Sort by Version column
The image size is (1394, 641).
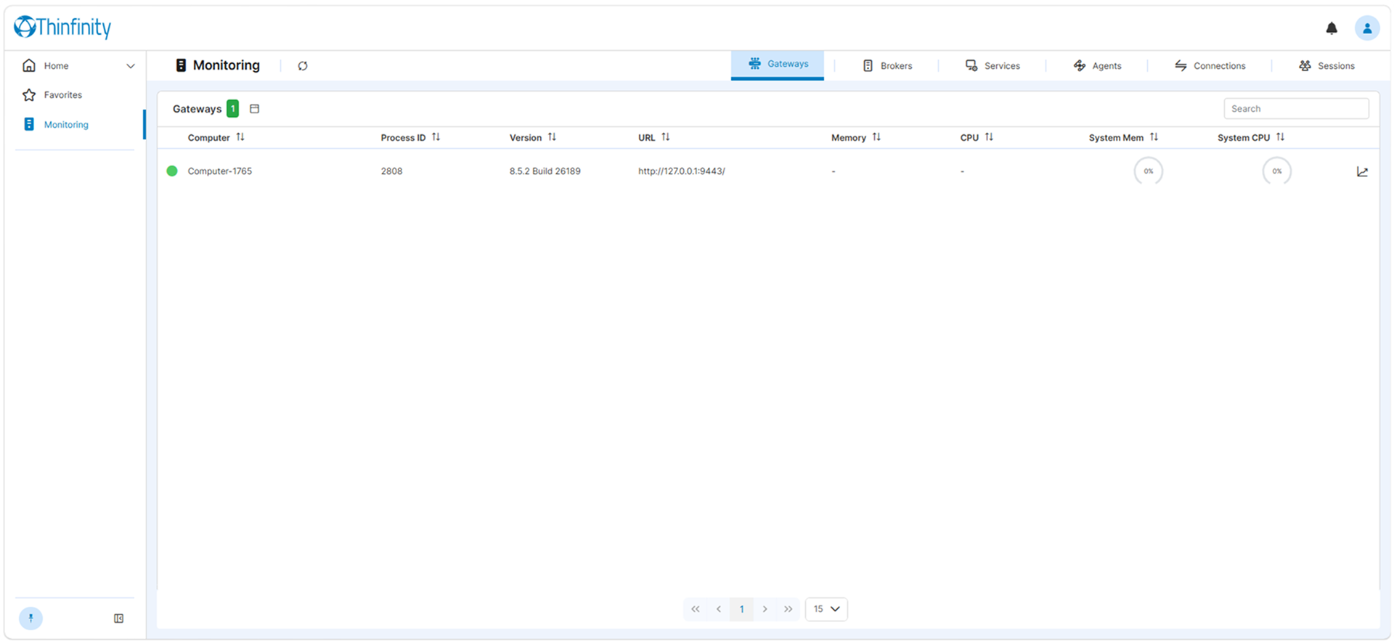pyautogui.click(x=552, y=137)
